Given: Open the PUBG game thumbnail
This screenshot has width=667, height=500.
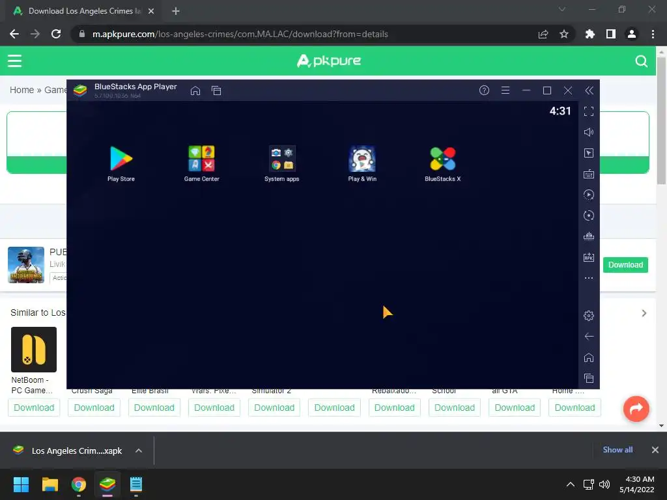Looking at the screenshot, I should coord(26,265).
